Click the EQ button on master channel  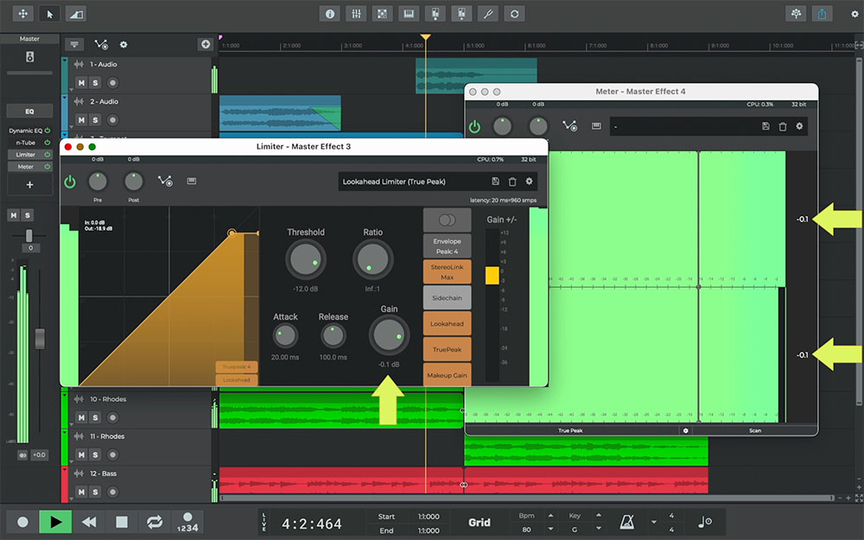click(29, 111)
